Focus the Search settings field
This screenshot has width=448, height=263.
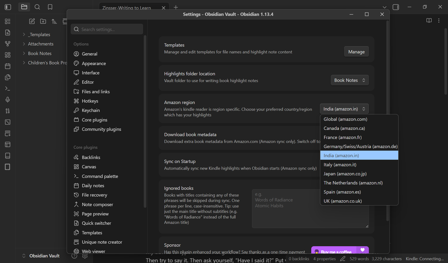(x=107, y=29)
